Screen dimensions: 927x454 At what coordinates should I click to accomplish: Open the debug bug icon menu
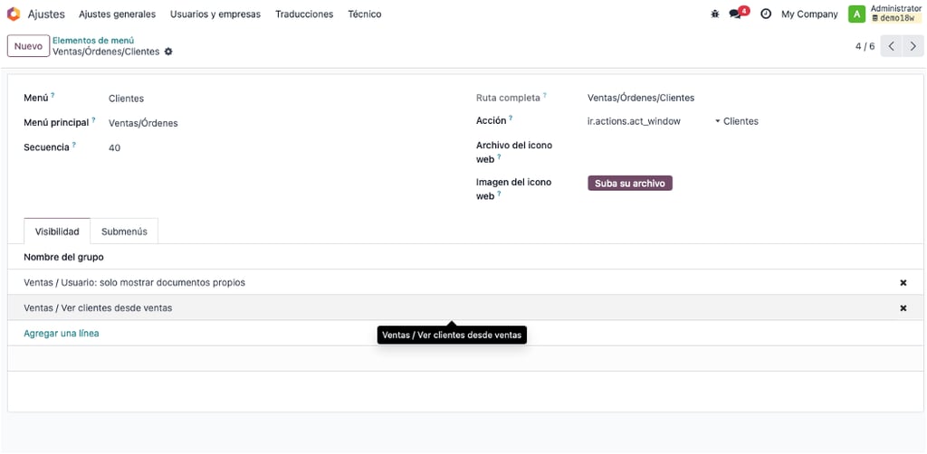(715, 14)
